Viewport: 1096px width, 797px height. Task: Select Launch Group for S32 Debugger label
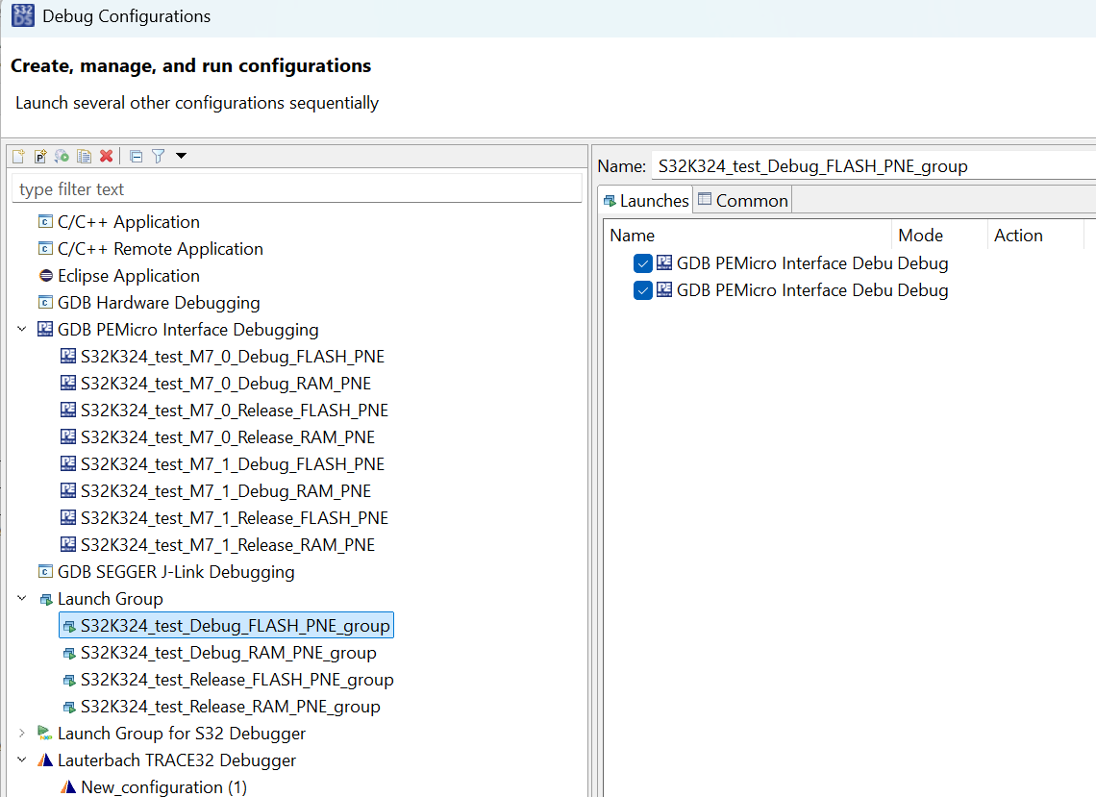(182, 734)
